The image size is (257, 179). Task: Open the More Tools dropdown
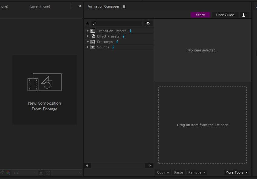pos(236,172)
